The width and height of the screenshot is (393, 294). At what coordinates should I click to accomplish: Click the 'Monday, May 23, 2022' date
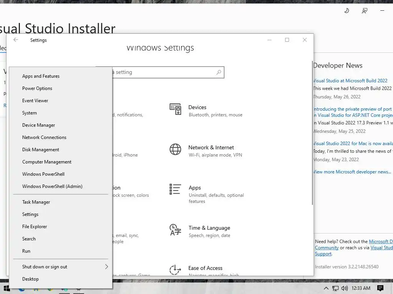[336, 160]
